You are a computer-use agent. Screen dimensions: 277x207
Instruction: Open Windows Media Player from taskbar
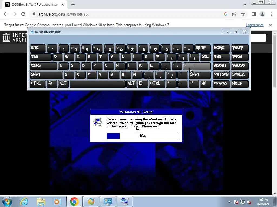click(57, 202)
